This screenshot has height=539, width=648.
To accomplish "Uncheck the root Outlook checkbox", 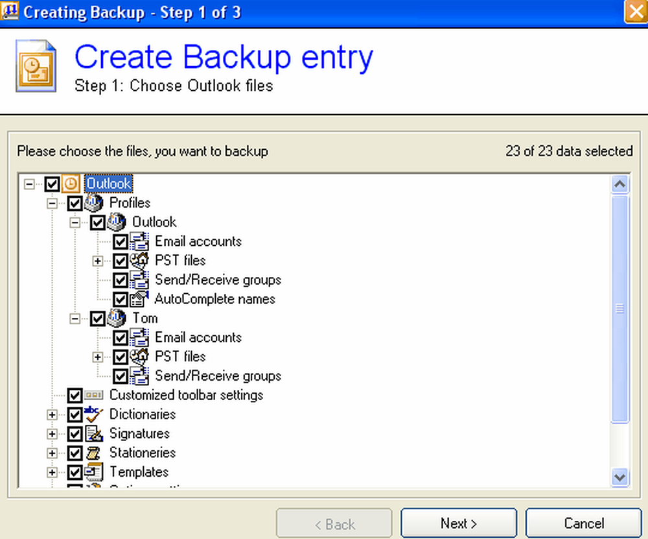I will [52, 184].
